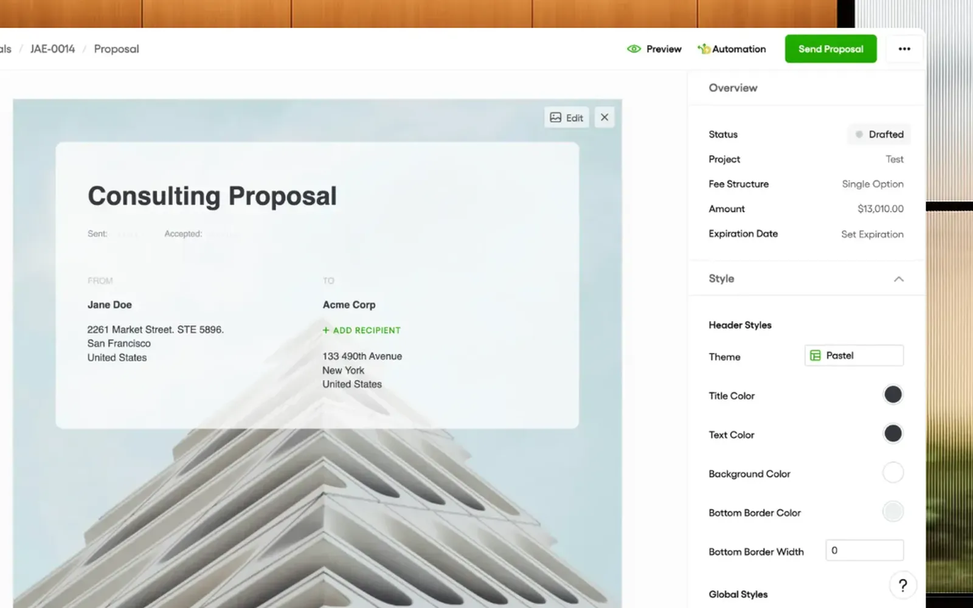Click the Consulting Proposal title
Image resolution: width=973 pixels, height=608 pixels.
click(212, 196)
